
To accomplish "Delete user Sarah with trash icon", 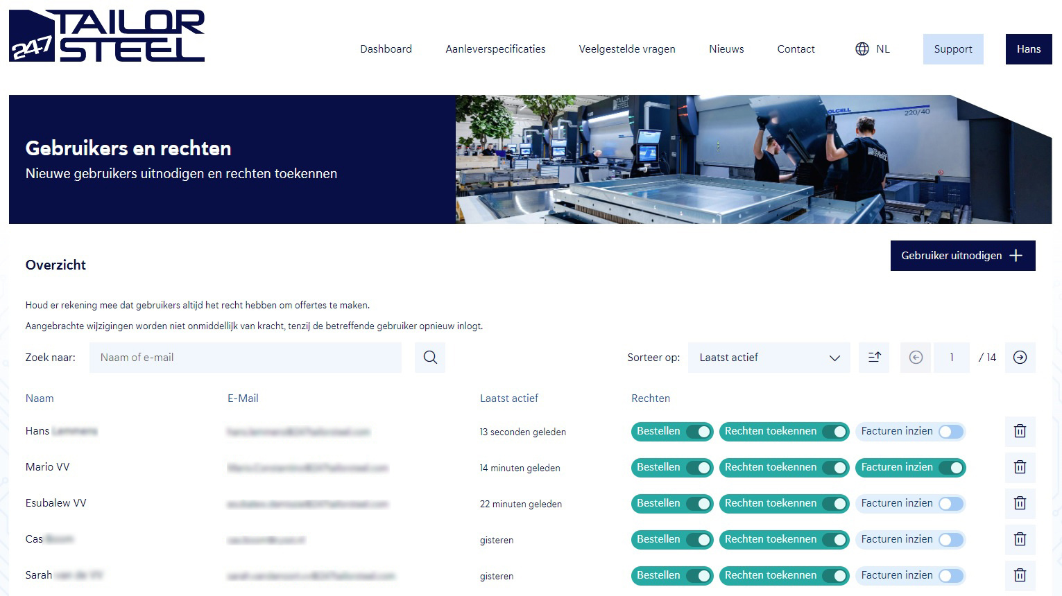I will (1020, 575).
